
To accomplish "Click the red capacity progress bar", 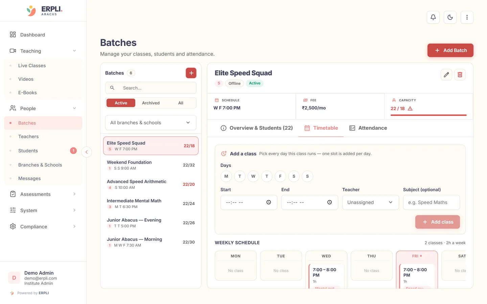I will point(428,115).
